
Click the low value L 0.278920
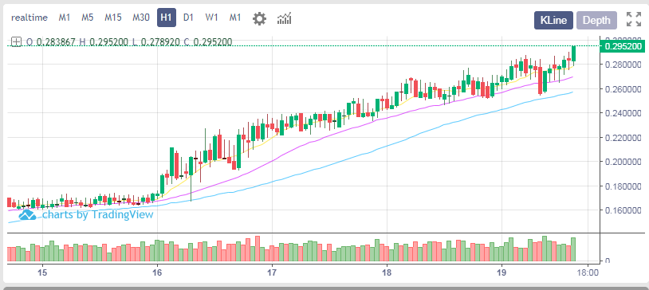coord(156,41)
